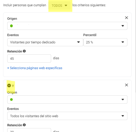The width and height of the screenshot is (136, 132).
Task: Click the Y operator label
Action: (x=13, y=86)
